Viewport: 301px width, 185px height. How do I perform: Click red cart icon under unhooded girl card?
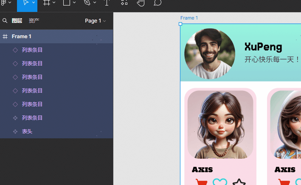click(201, 182)
